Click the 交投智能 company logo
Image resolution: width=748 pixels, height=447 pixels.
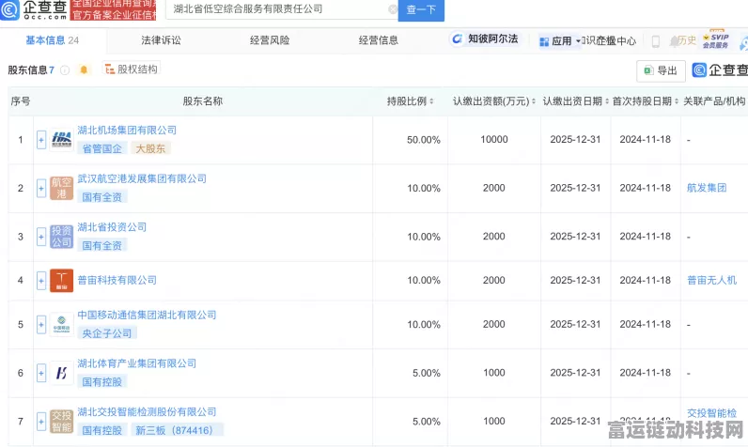[61, 422]
